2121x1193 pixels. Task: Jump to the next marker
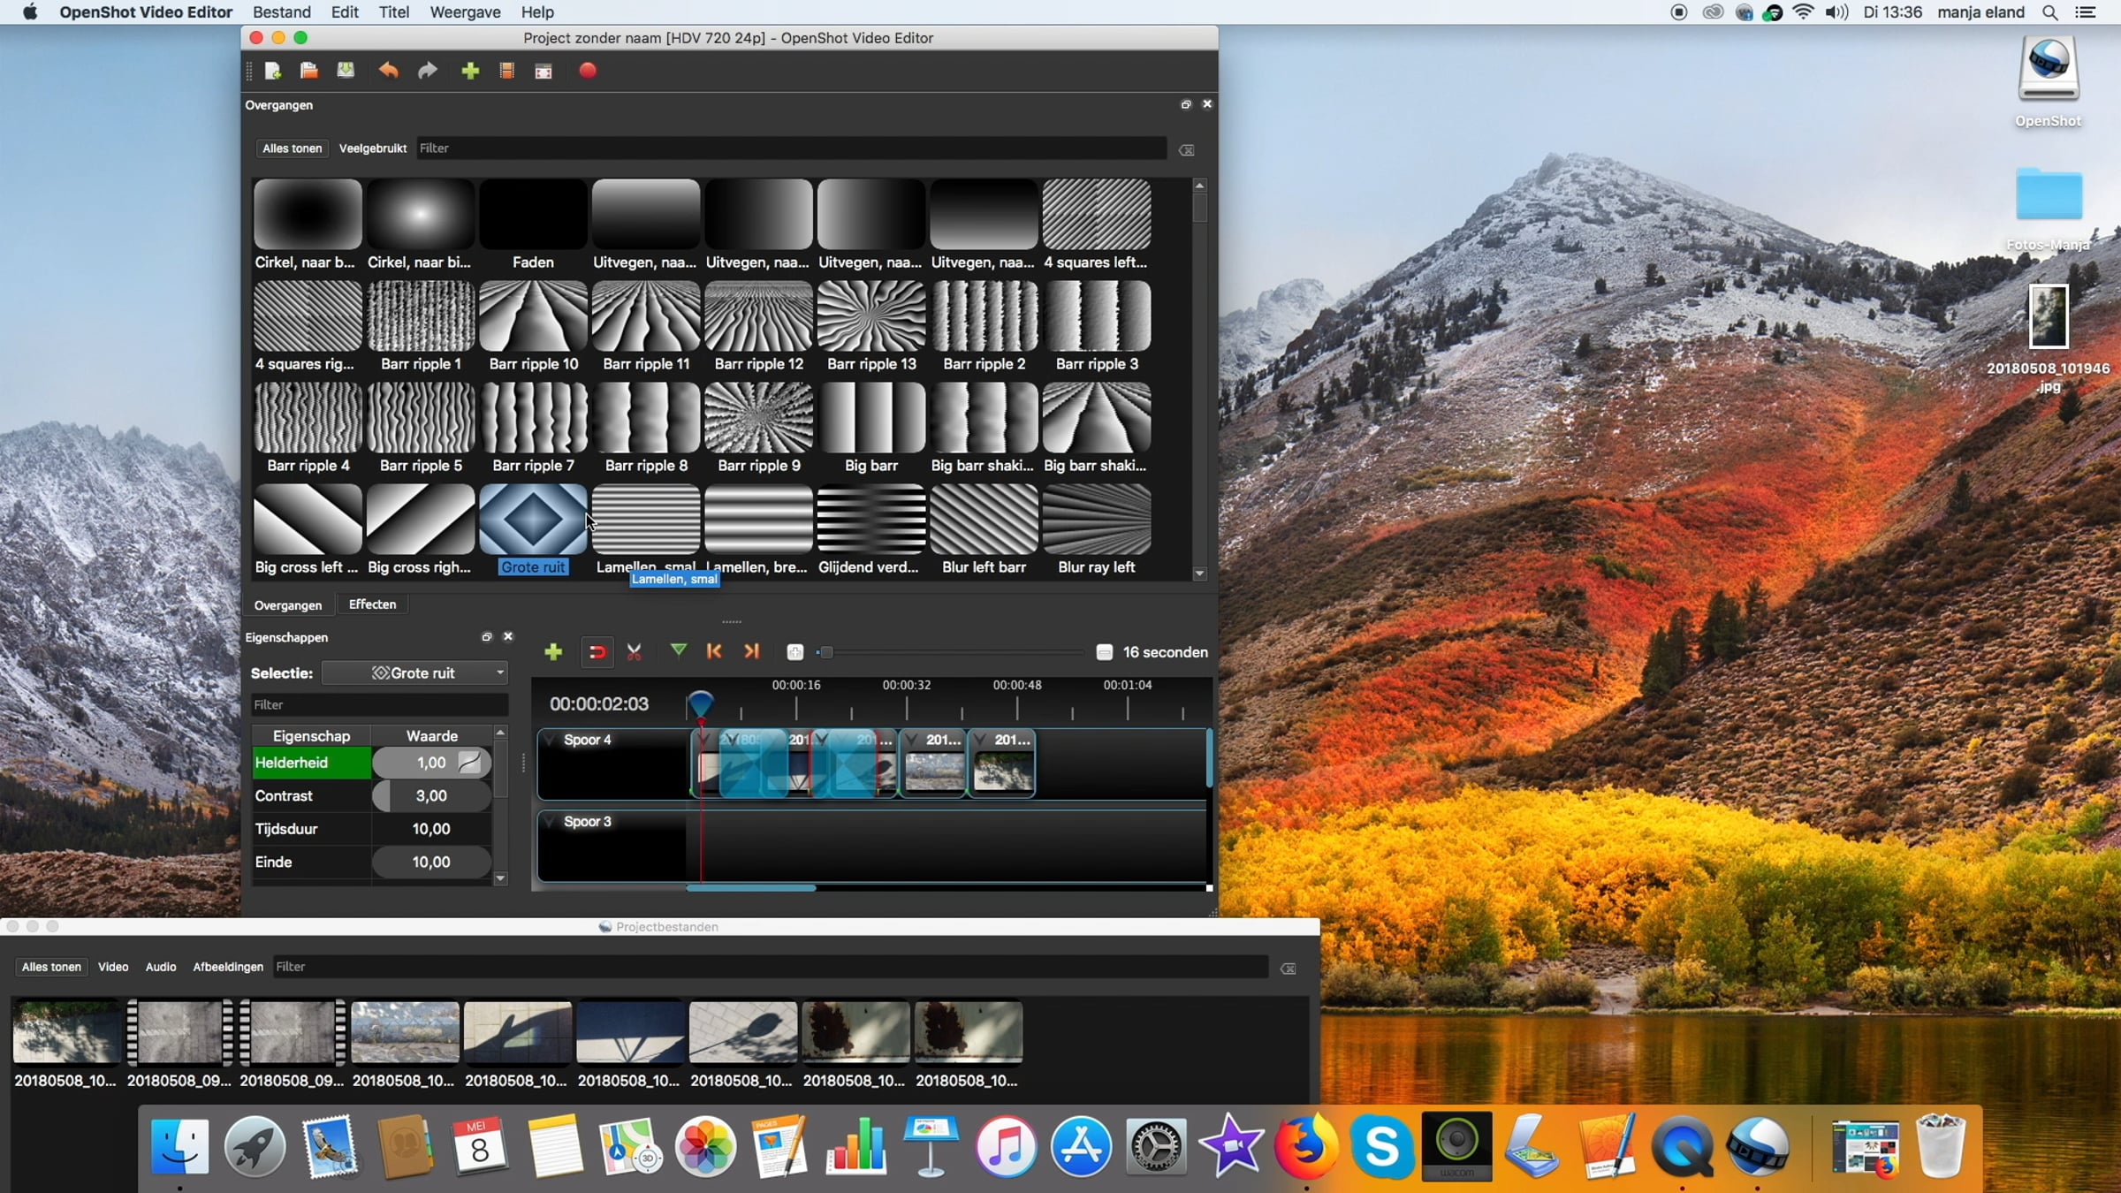point(751,651)
